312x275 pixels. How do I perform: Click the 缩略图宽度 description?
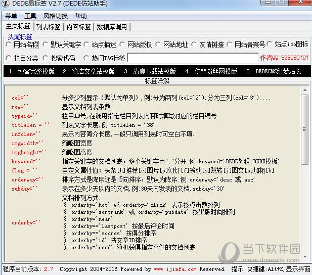pyautogui.click(x=77, y=143)
